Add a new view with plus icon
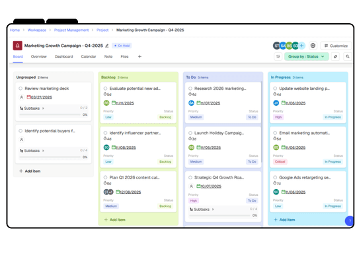 click(x=139, y=56)
